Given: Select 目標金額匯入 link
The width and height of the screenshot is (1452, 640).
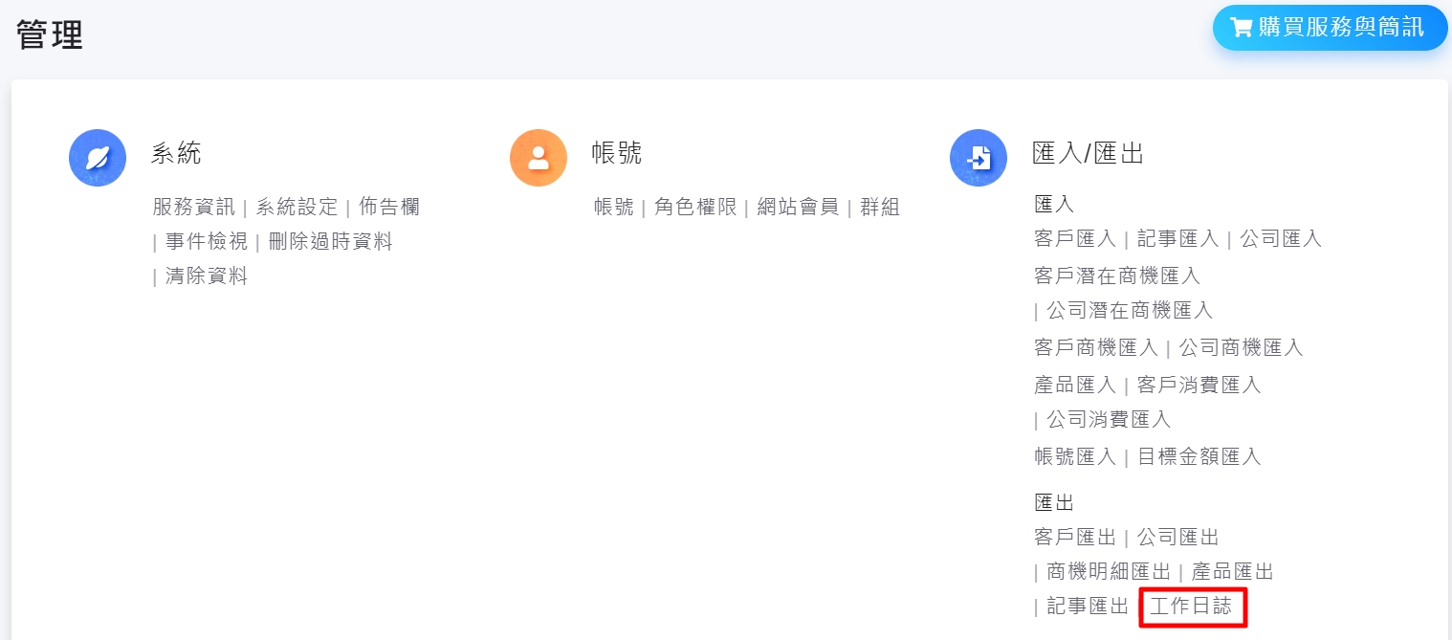Looking at the screenshot, I should click(1199, 457).
